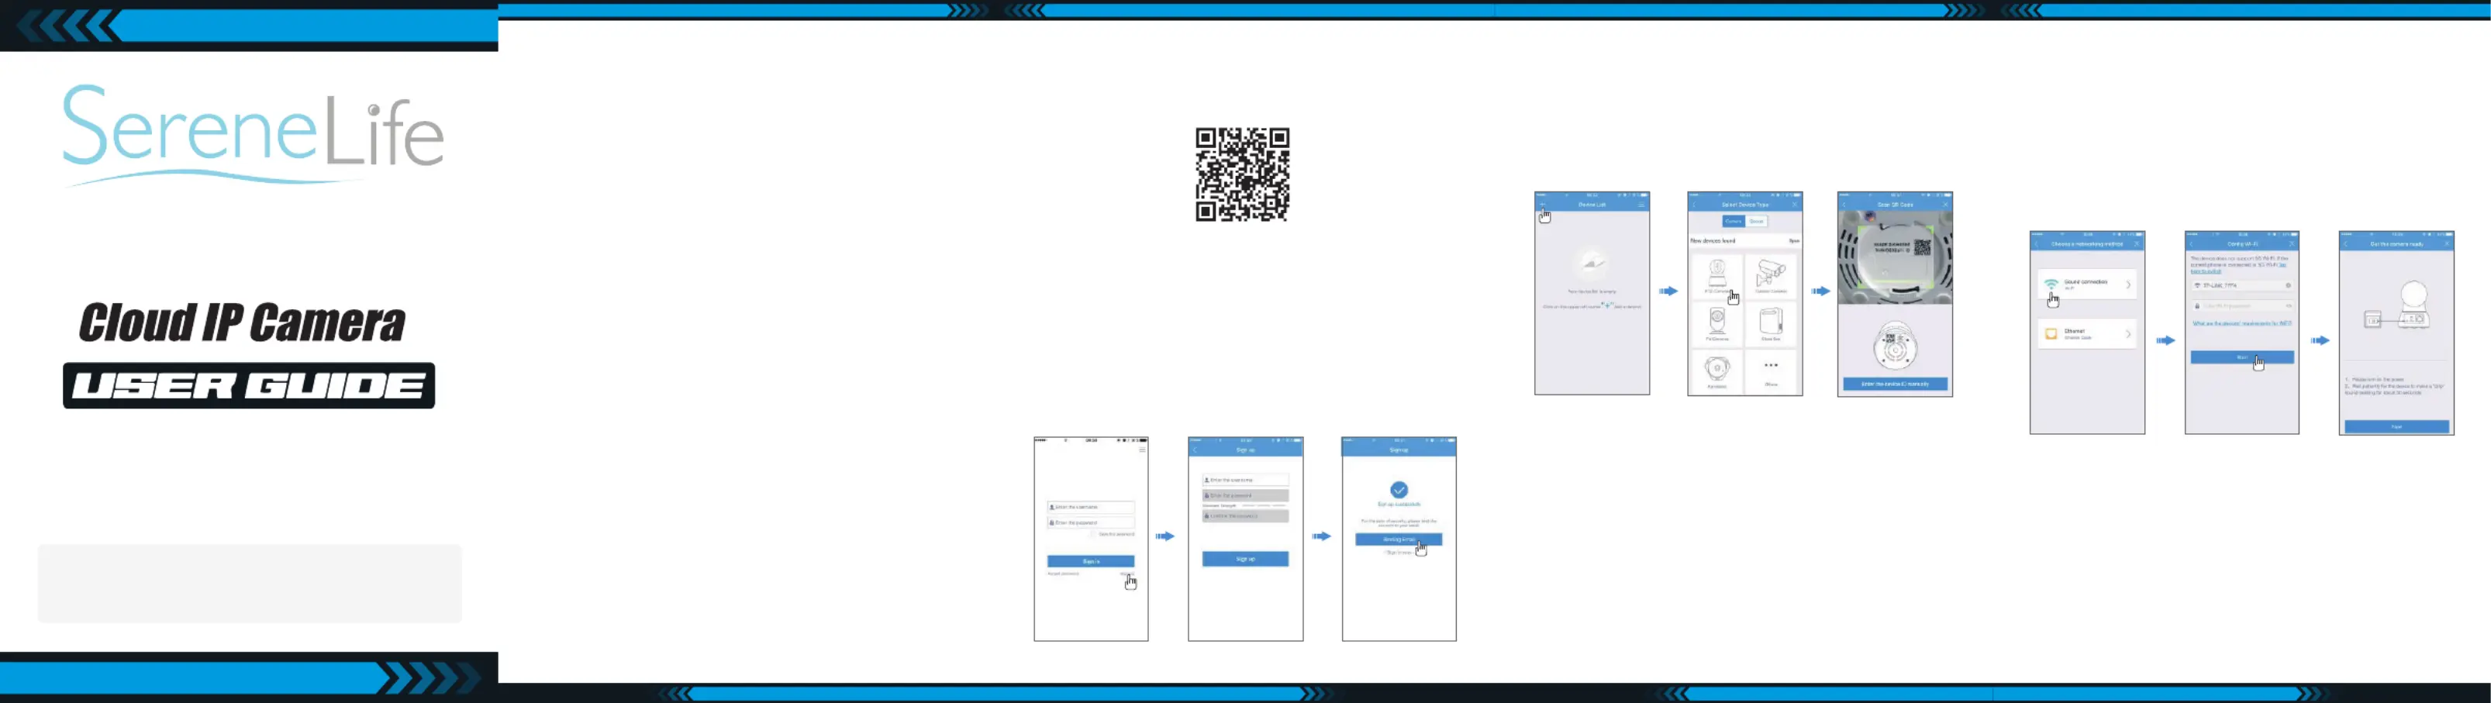
Task: Click the camera-to-router connection illustration
Action: point(2396,306)
